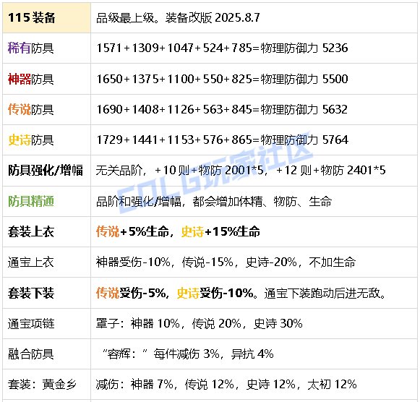
Task: Click the '神器防具' row label
Action: coord(31,79)
